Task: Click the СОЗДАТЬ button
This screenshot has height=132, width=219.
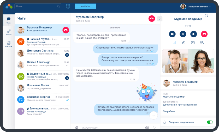Action: 85,6
